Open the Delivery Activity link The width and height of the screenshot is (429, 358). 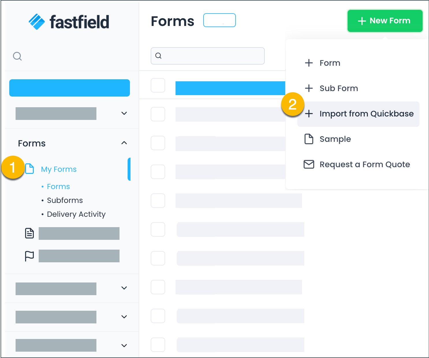(x=76, y=214)
